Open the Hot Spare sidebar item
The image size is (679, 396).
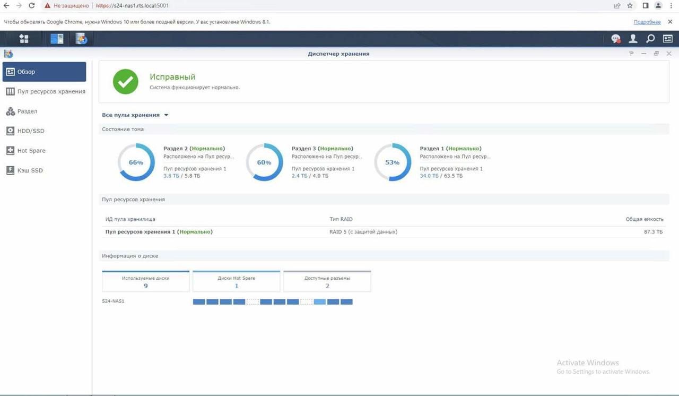pyautogui.click(x=31, y=151)
